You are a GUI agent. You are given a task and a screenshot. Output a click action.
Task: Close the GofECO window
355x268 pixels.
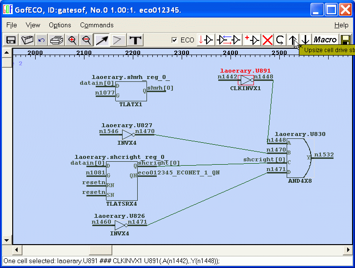(x=346, y=10)
